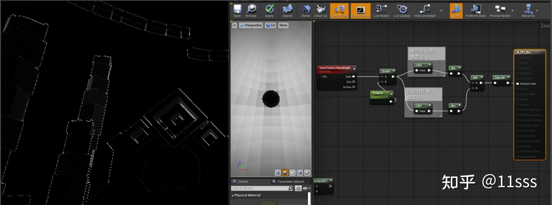Screen dimensions: 552x205
Task: Open the Lit view mode menu
Action: [270, 25]
